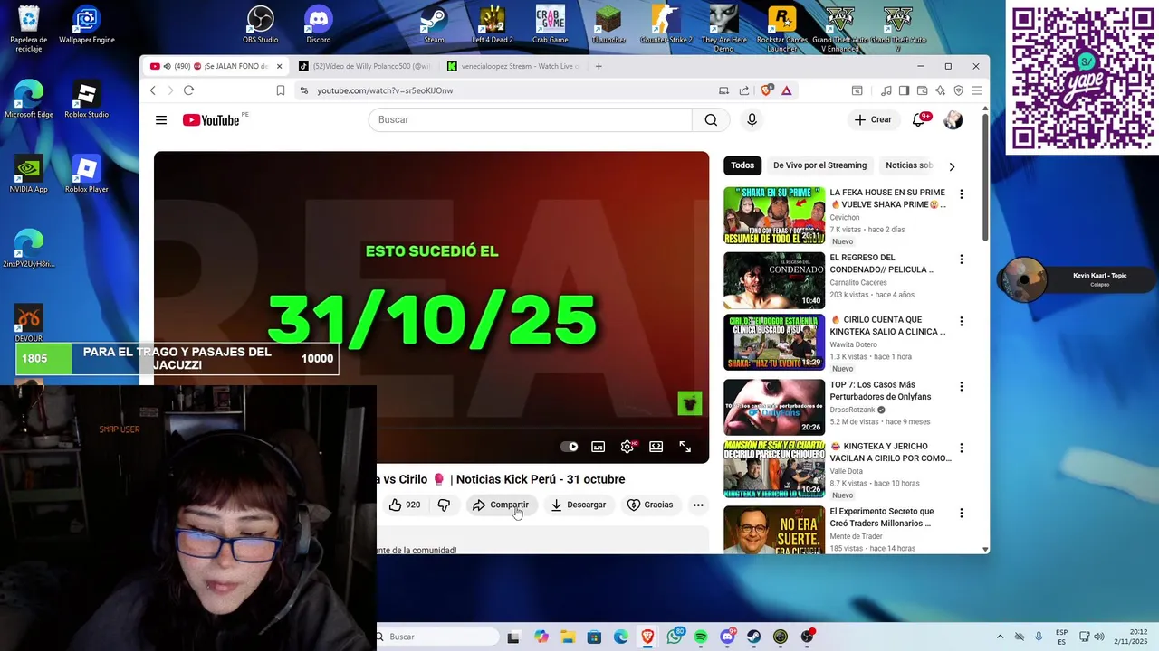Share this page from address bar
Screen dimensions: 1159x651
744,90
